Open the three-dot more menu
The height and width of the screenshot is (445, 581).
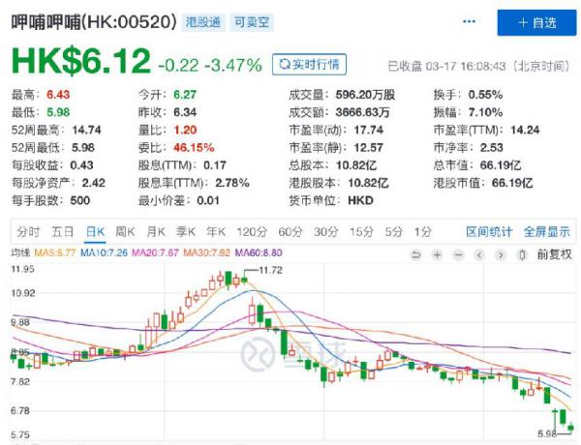point(469,21)
